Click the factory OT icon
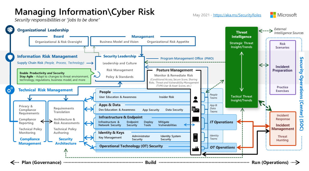The image size is (309, 171). [195, 149]
